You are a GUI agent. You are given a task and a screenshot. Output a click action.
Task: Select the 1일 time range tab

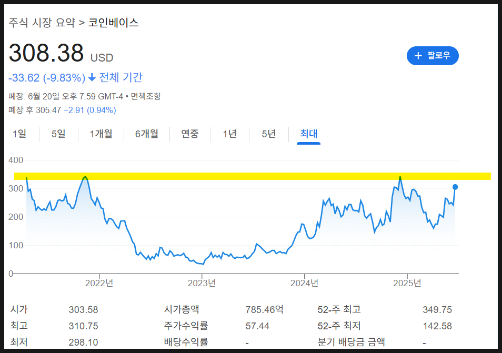[19, 134]
